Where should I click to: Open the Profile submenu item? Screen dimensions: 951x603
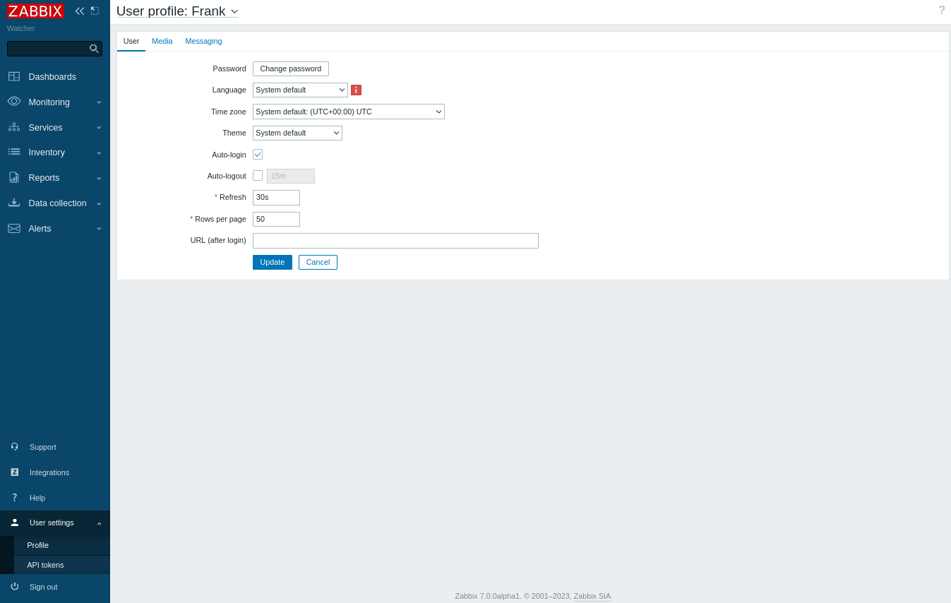click(62, 546)
